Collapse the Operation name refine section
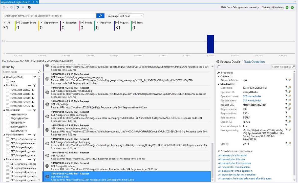Screen dimensions: 298x183 click(4, 134)
